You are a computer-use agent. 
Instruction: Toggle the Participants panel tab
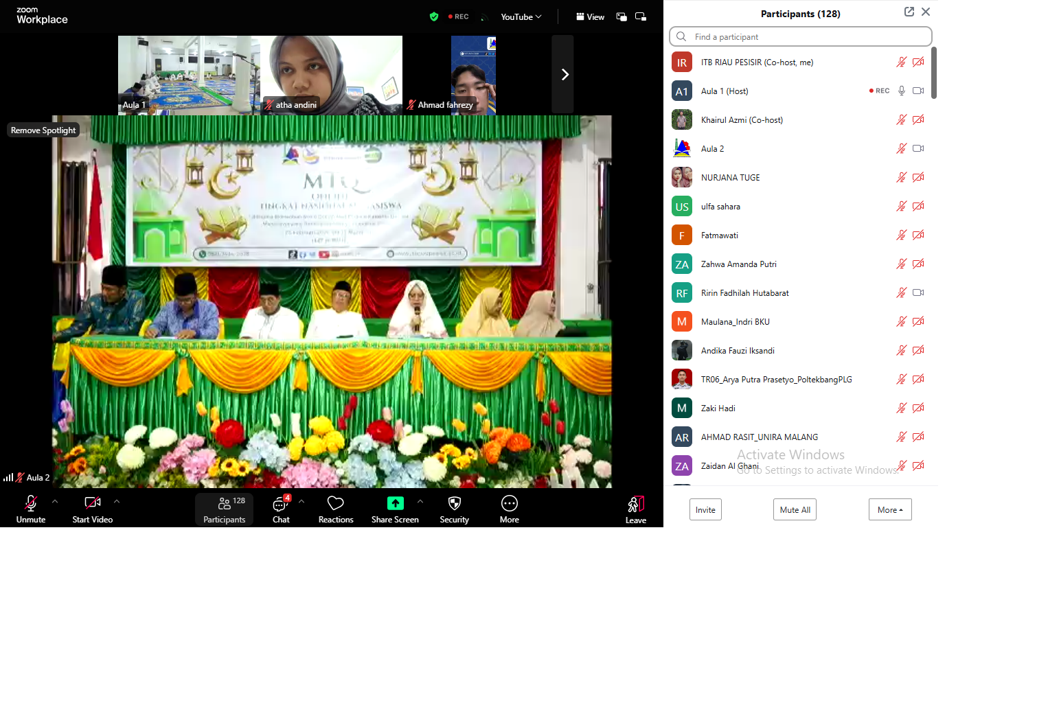224,509
